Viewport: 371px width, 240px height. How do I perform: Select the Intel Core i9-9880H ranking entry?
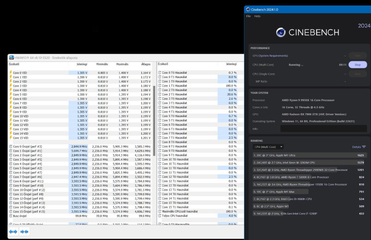click(x=310, y=199)
